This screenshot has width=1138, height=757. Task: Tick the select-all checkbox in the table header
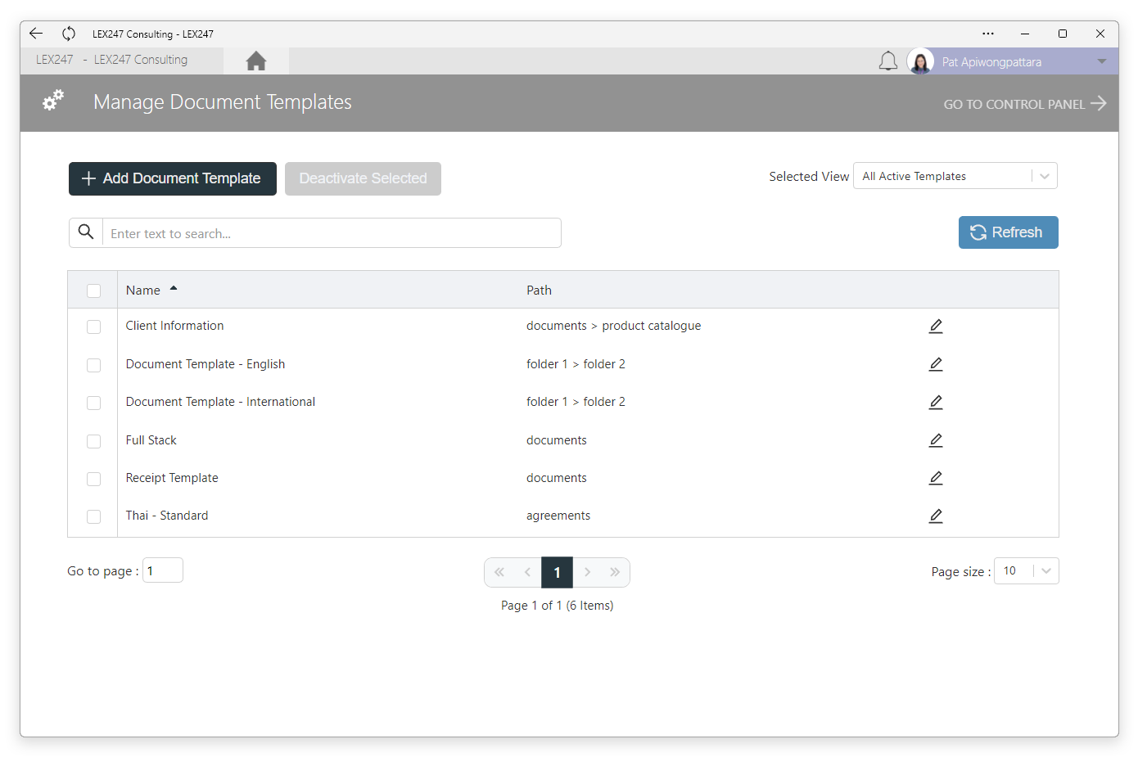click(x=93, y=291)
